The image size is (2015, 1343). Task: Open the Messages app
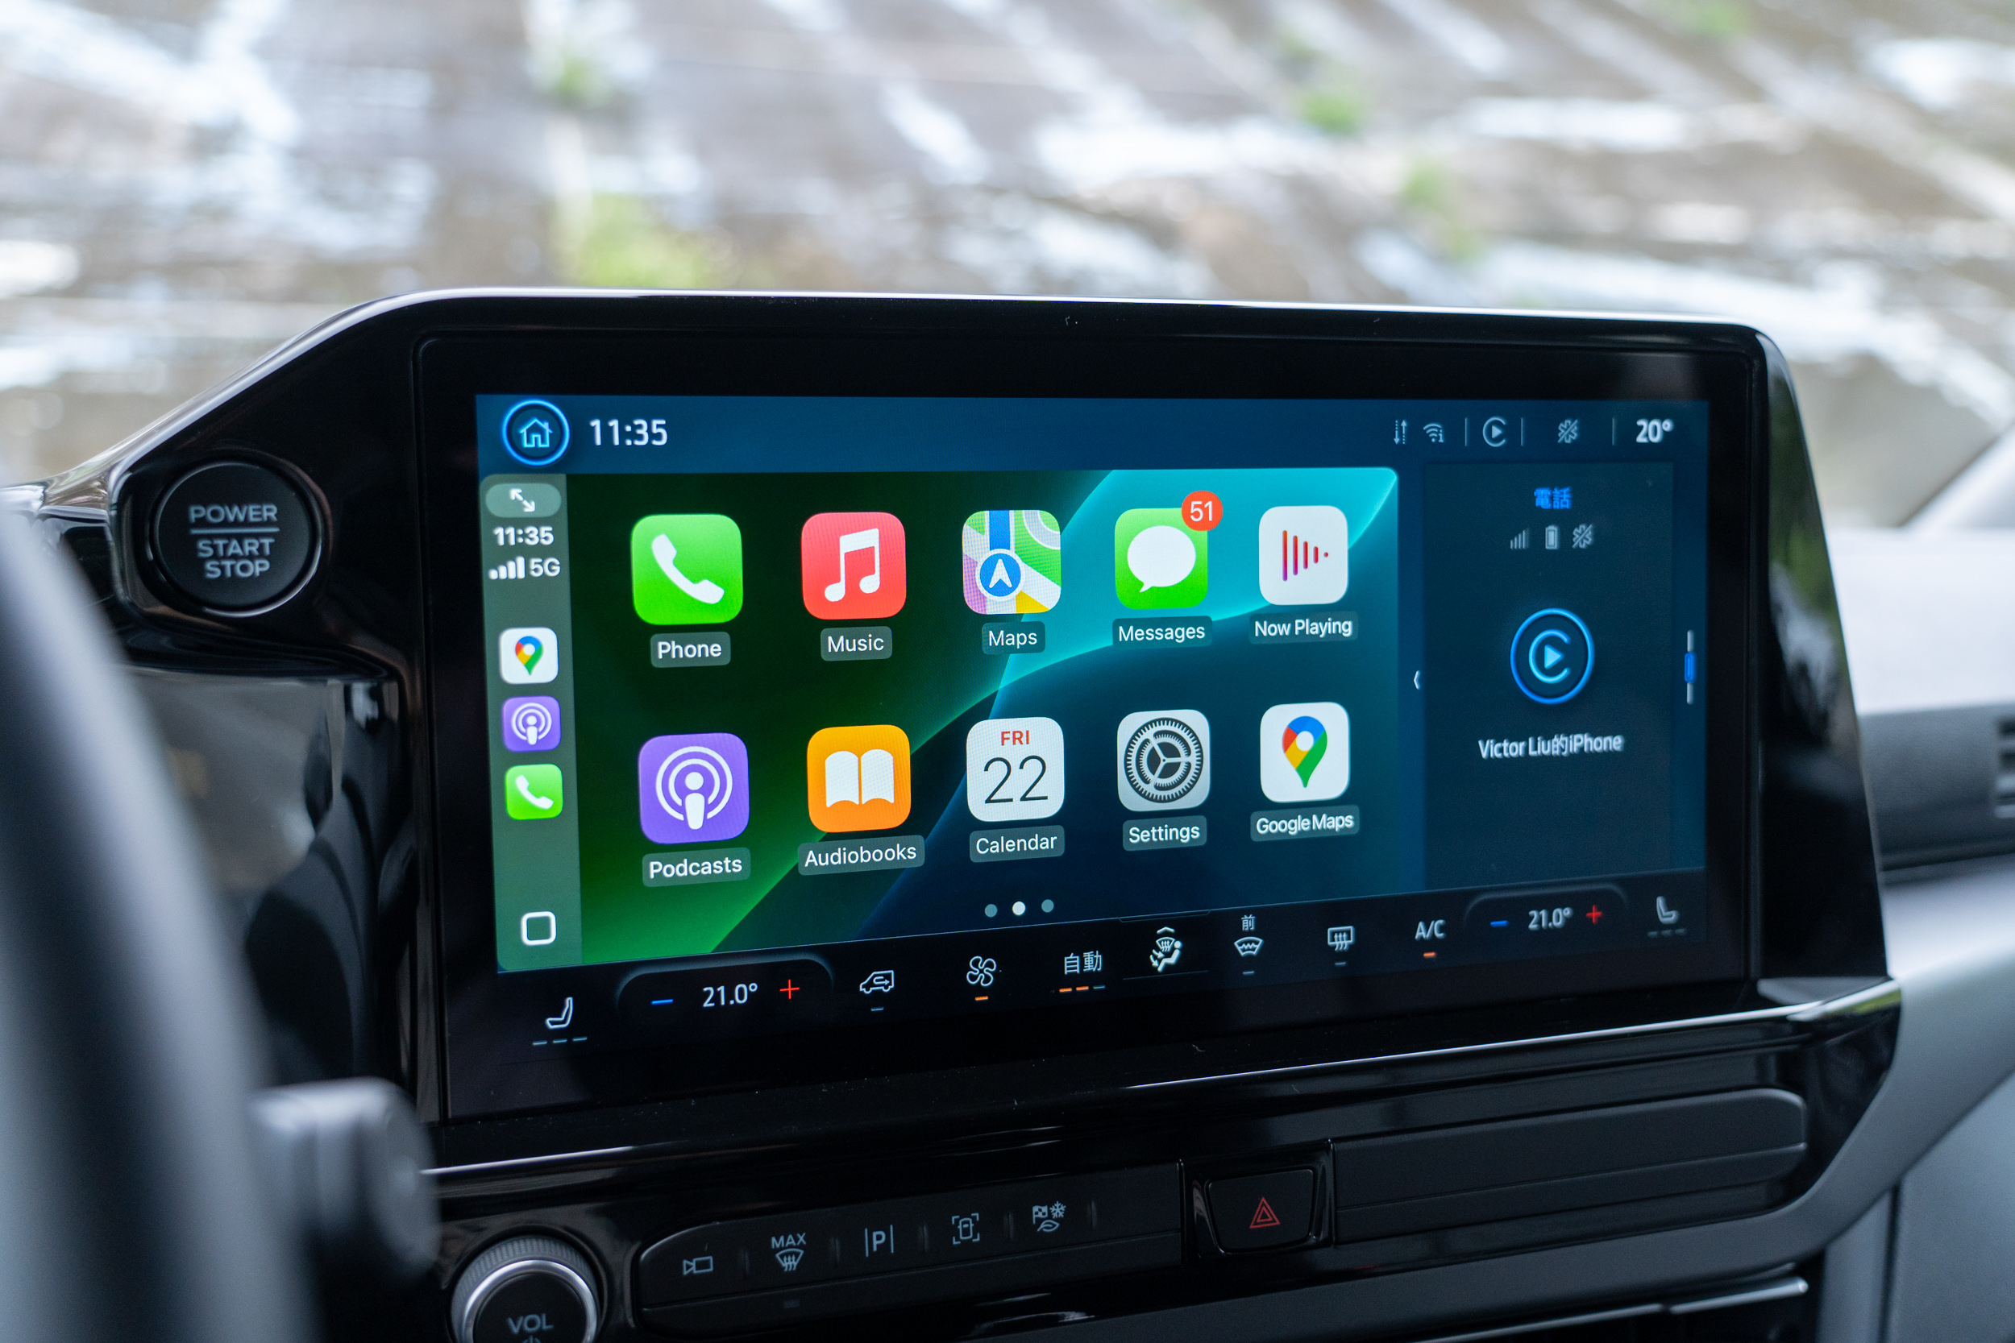click(x=1161, y=586)
